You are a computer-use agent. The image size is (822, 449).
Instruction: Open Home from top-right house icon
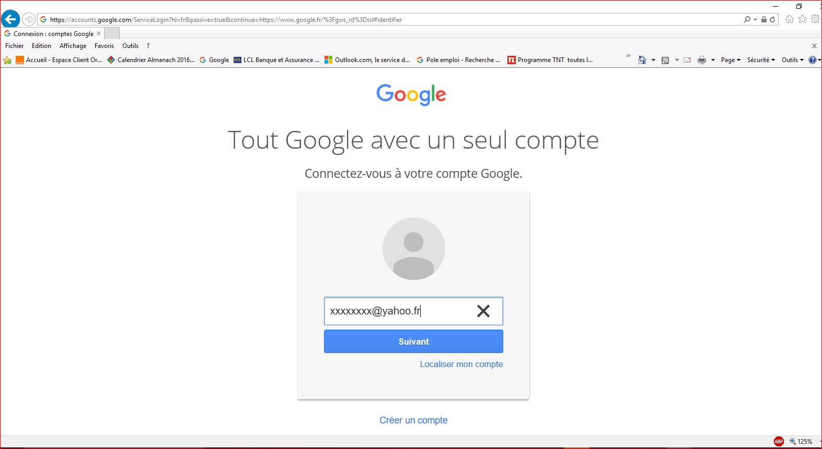[790, 19]
